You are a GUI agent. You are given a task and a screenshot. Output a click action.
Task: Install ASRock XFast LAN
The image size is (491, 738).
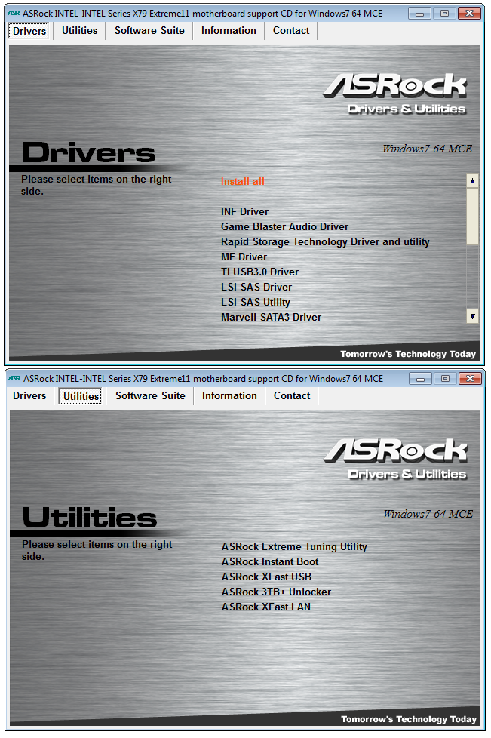(265, 607)
